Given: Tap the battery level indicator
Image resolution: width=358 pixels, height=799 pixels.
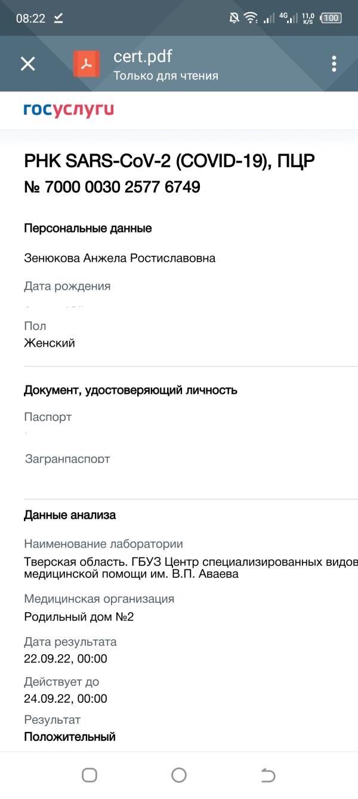Looking at the screenshot, I should 331,18.
